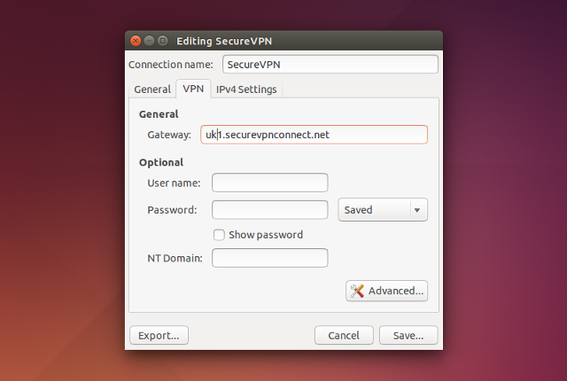Viewport: 567px width, 381px height.
Task: Focus the User name input field
Action: (x=269, y=183)
